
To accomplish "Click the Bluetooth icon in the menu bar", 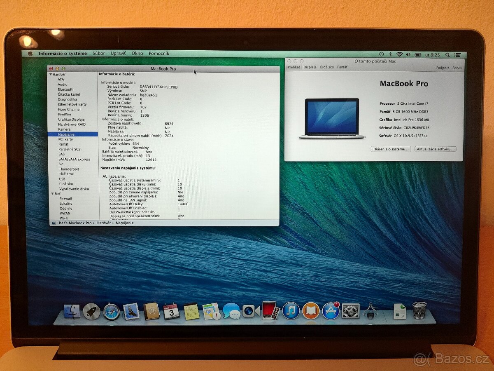I will coord(390,54).
